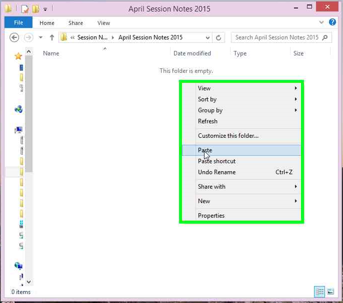343x303 pixels.
Task: Refresh the address bar location
Action: click(218, 37)
